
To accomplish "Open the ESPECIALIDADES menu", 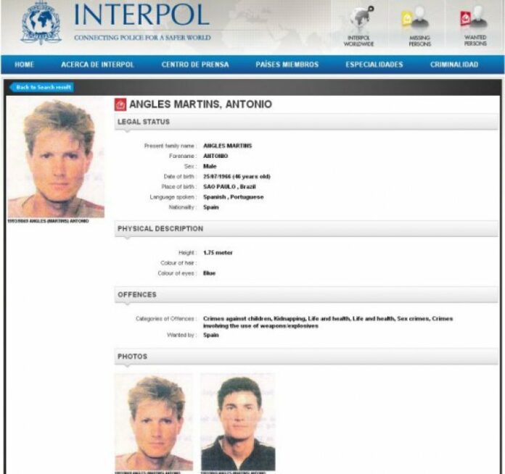I will coord(374,65).
